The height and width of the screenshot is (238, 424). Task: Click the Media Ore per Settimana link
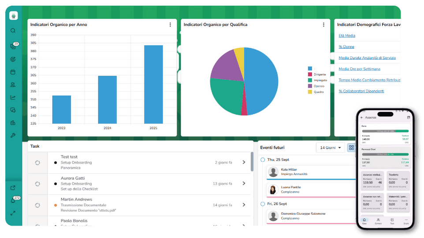coord(359,69)
